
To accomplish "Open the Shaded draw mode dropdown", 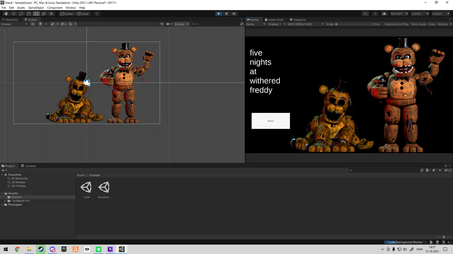I will (x=14, y=24).
